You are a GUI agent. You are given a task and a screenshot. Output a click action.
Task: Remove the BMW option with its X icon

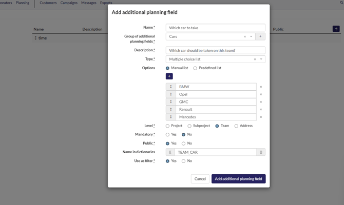[261, 87]
